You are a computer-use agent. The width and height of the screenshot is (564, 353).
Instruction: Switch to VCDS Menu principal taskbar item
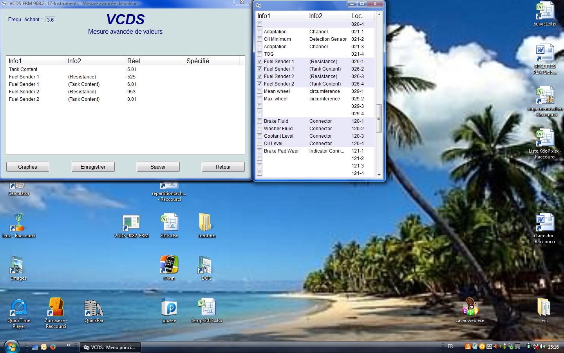pos(110,347)
